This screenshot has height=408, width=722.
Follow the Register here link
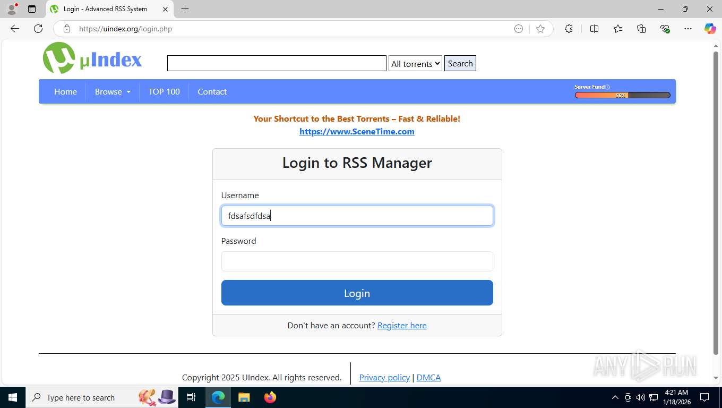tap(402, 325)
